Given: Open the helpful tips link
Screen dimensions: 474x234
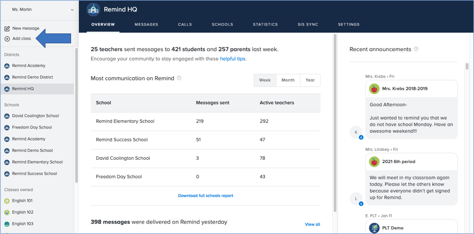Looking at the screenshot, I should [233, 59].
